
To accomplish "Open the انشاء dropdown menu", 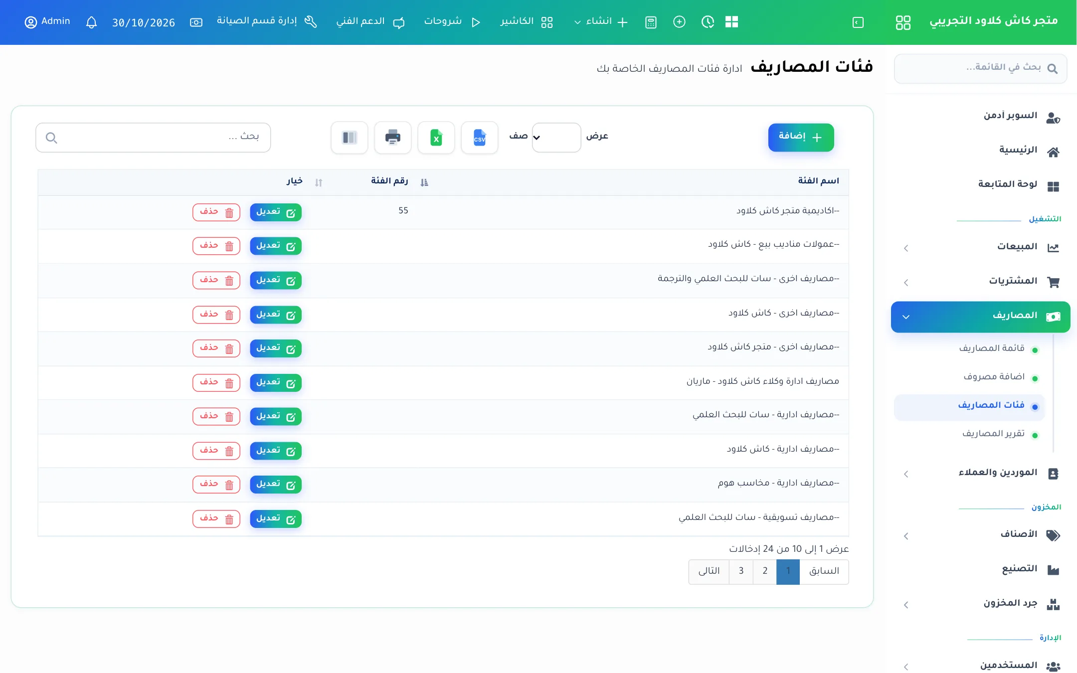I will [x=601, y=22].
